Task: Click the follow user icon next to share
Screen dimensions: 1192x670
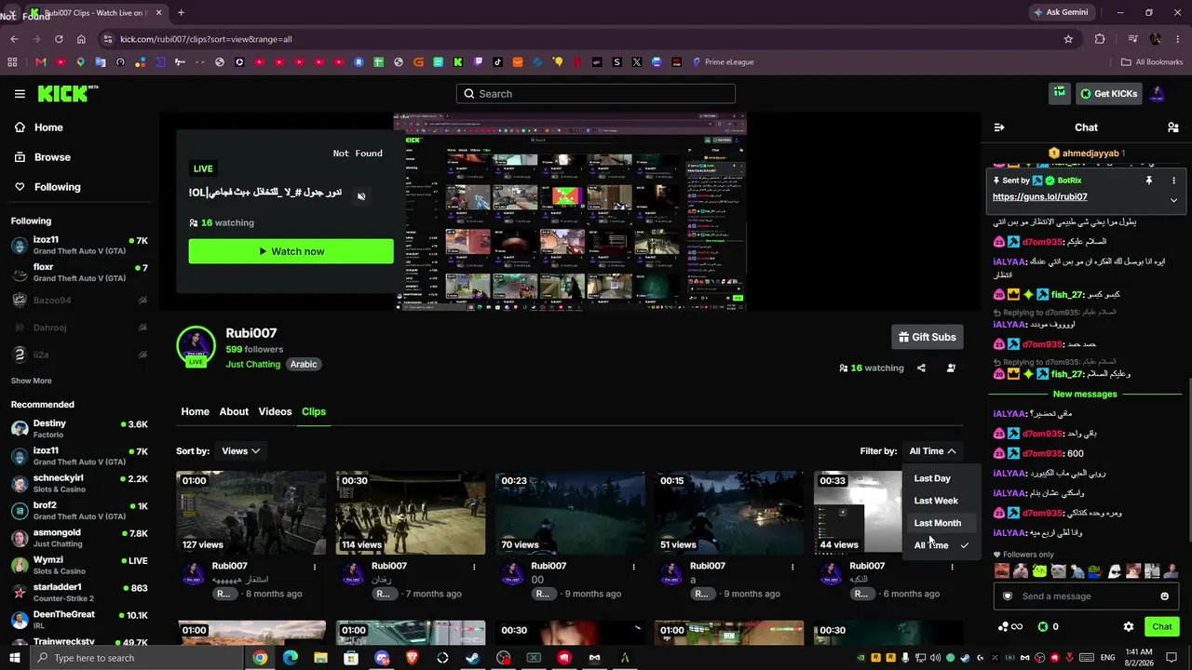Action: [951, 368]
